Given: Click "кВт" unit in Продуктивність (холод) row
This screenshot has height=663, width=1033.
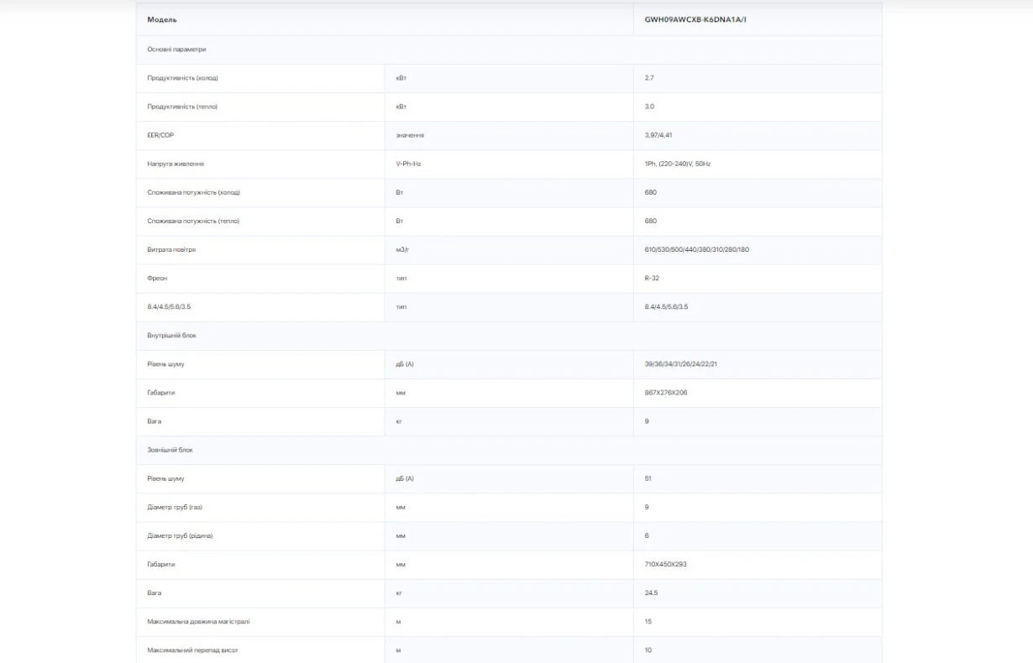Looking at the screenshot, I should (401, 78).
